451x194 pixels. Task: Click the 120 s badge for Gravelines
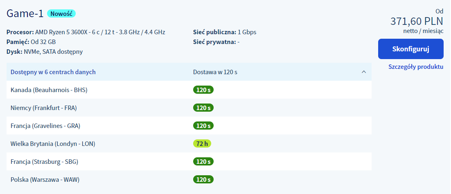click(203, 126)
